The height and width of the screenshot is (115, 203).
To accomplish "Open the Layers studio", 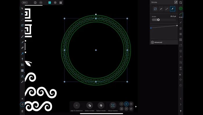I will pos(181,28).
